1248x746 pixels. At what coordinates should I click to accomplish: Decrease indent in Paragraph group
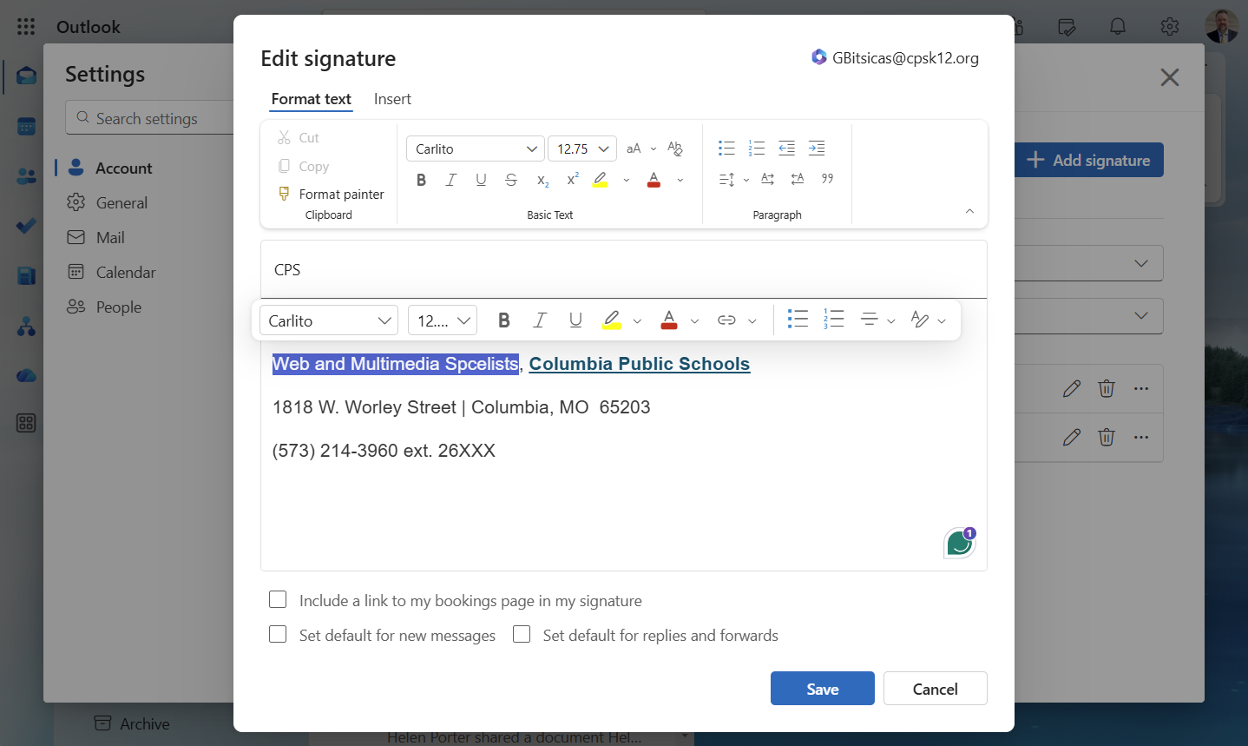(786, 149)
